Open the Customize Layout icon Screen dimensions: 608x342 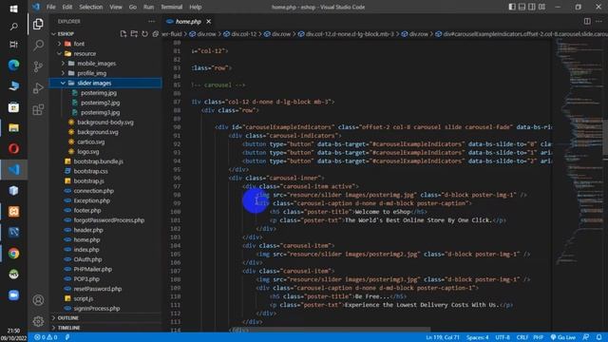pos(541,7)
